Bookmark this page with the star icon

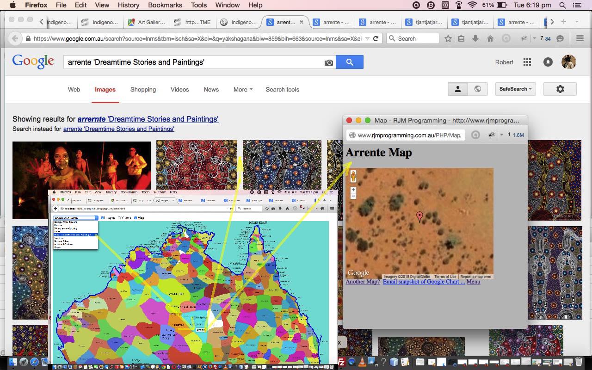[448, 38]
